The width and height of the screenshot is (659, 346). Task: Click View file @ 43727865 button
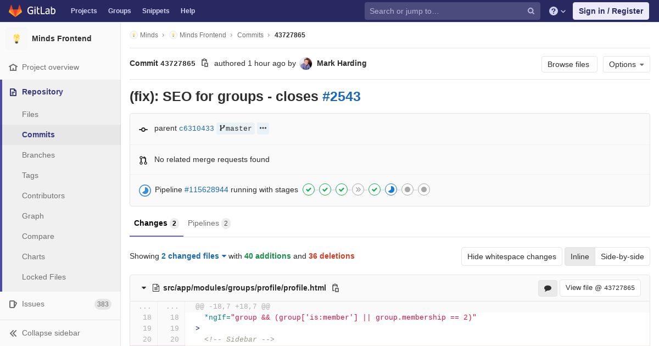600,288
